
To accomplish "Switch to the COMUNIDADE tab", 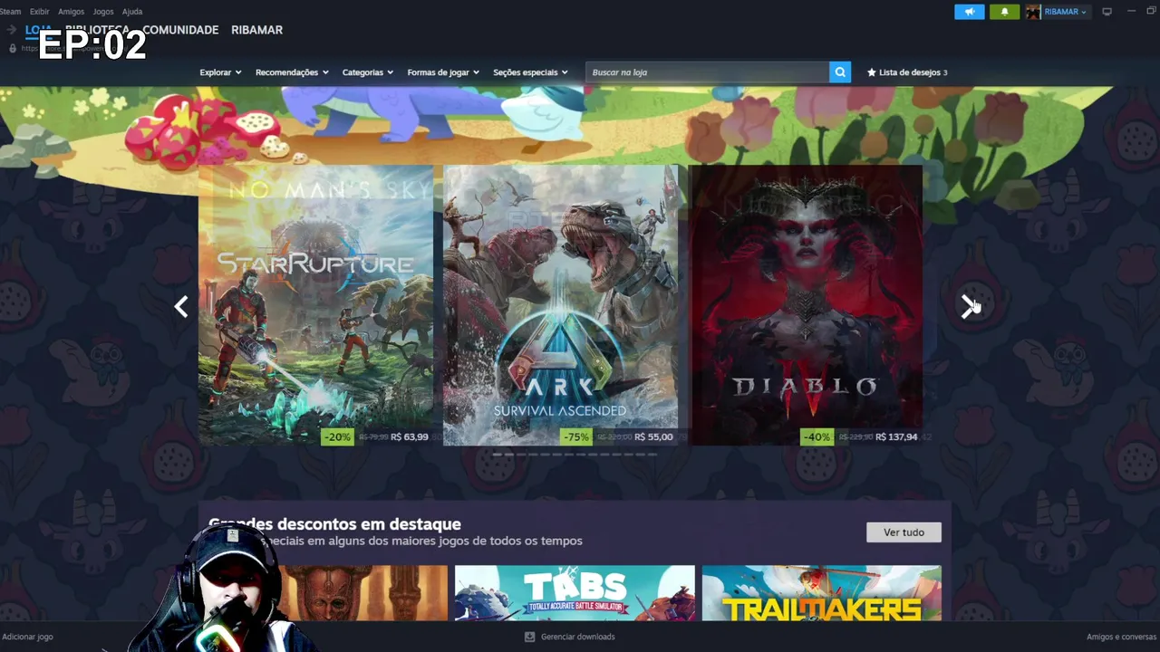I will coord(180,30).
